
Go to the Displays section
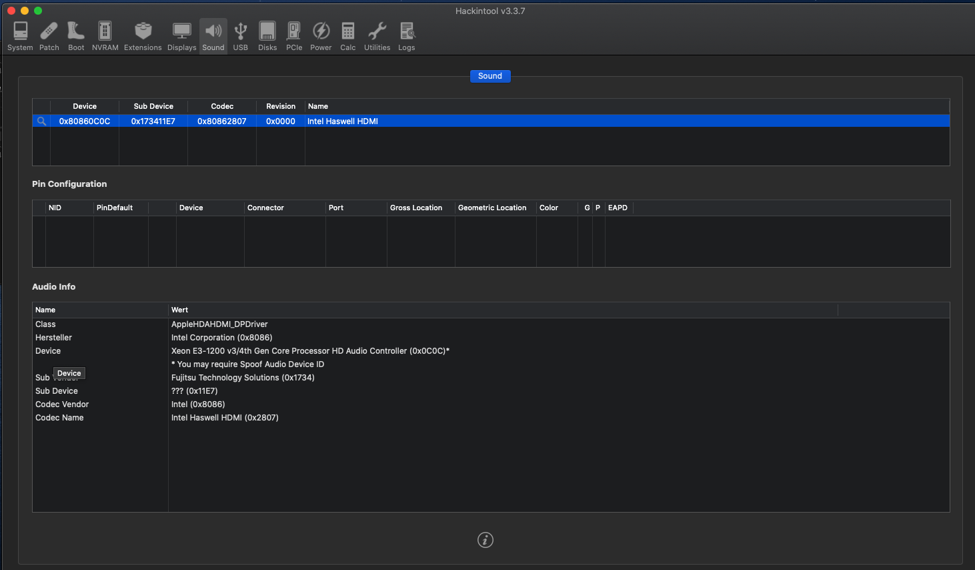pyautogui.click(x=181, y=36)
